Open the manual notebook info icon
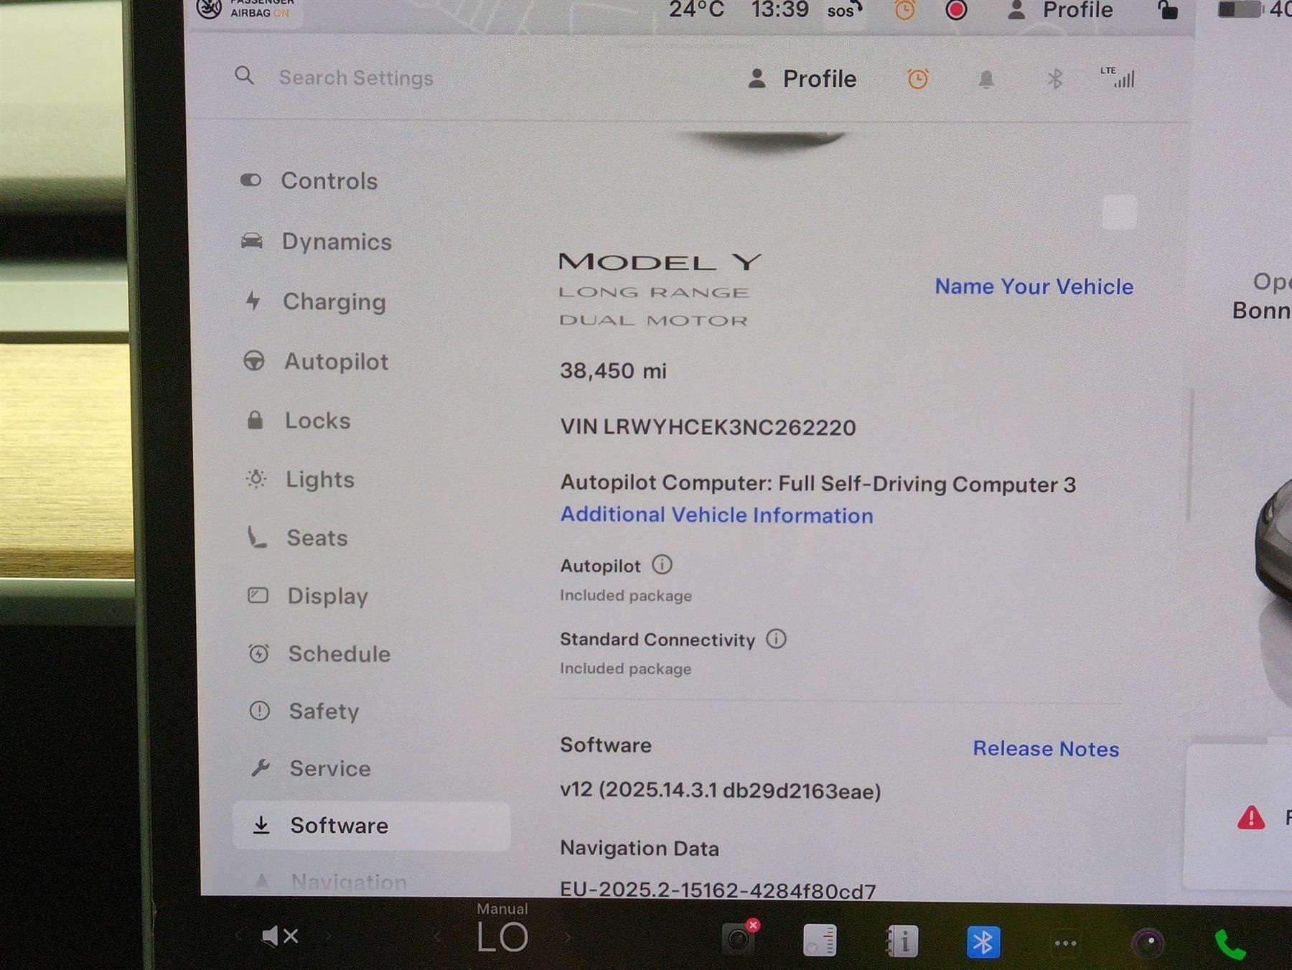Screen dimensions: 1292x970 pyautogui.click(x=902, y=941)
